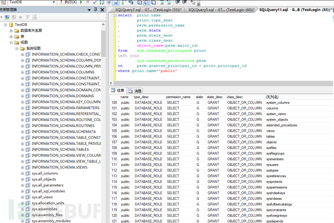Click the sys.all_columns view icon
Screen dimensions: 334x223
click(x=28, y=173)
